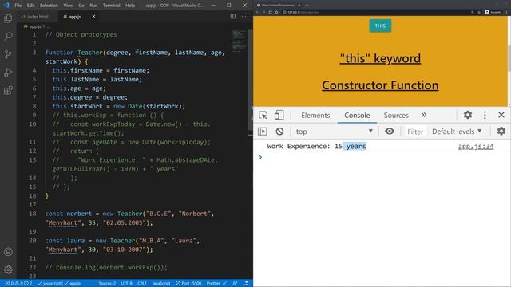Screen dimensions: 511x287
Task: Open the Run menu
Action: (93, 6)
